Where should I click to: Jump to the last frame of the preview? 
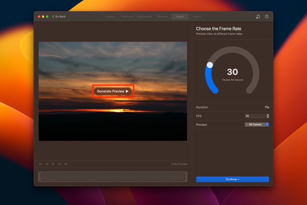click(x=66, y=164)
